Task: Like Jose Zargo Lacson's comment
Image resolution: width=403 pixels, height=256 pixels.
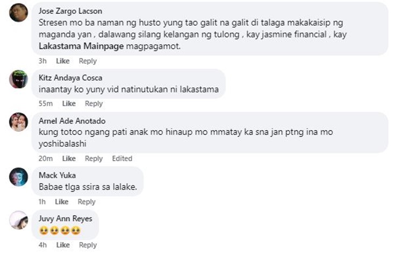Action: tap(63, 61)
